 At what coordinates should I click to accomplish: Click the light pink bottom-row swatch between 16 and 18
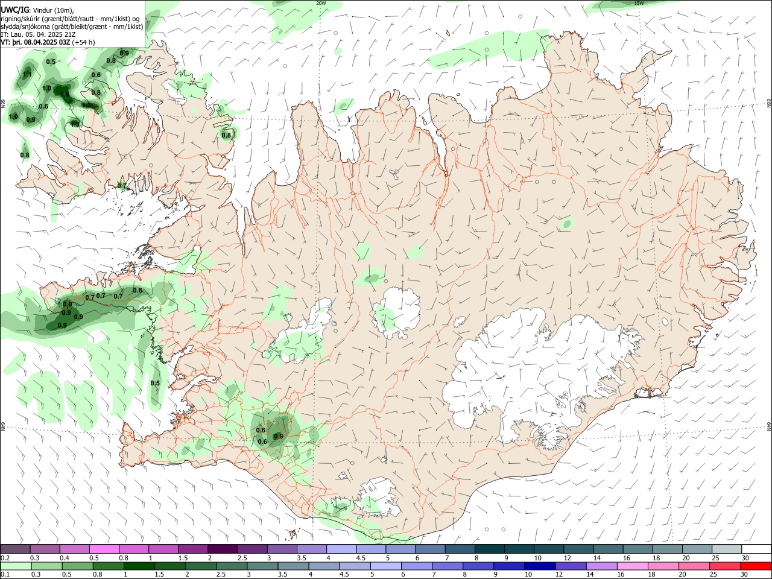click(633, 566)
